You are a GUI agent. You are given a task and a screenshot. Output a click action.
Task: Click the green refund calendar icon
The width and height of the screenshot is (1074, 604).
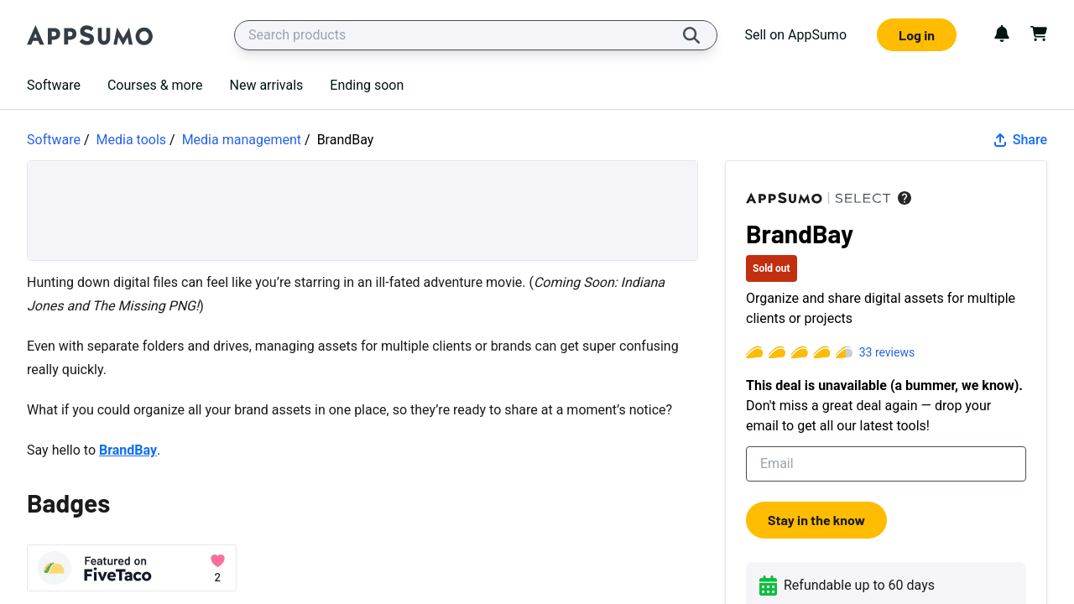pyautogui.click(x=768, y=586)
